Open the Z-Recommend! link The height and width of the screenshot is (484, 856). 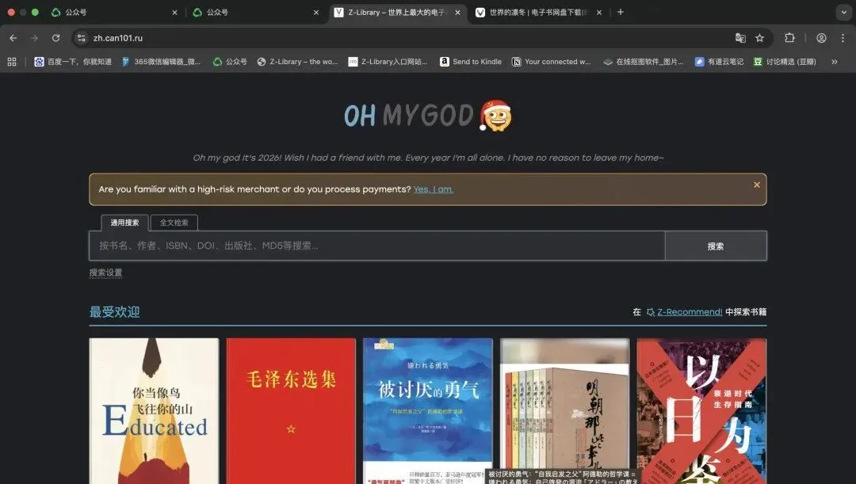pyautogui.click(x=690, y=312)
